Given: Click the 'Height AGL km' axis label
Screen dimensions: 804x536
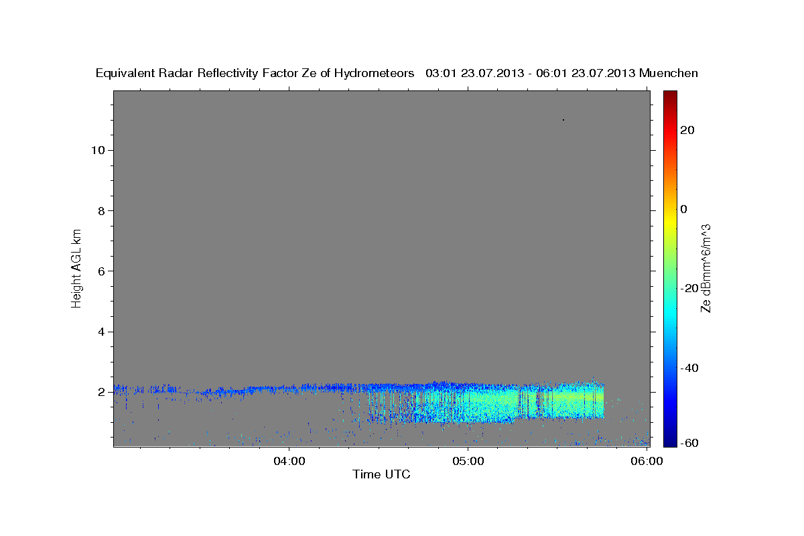Looking at the screenshot, I should pos(76,267).
